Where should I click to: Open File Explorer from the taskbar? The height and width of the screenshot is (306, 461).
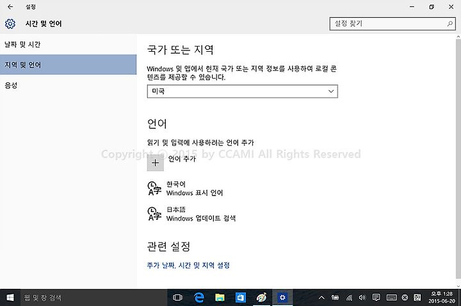(220, 298)
